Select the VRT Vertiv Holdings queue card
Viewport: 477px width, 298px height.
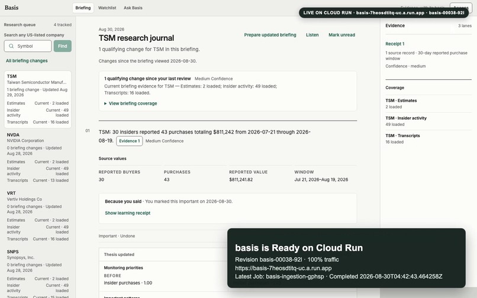38,216
